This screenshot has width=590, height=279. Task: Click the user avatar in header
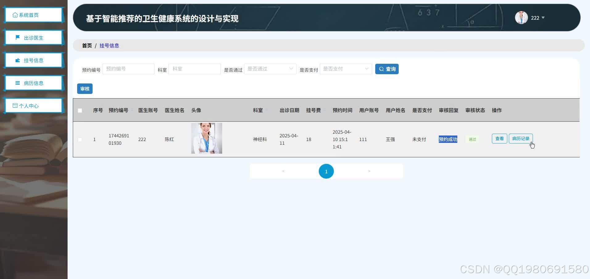(x=521, y=18)
